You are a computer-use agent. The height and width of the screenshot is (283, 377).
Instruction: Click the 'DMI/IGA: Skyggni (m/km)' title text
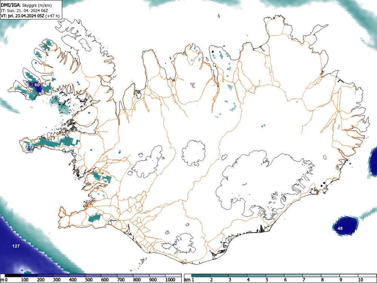26,5
